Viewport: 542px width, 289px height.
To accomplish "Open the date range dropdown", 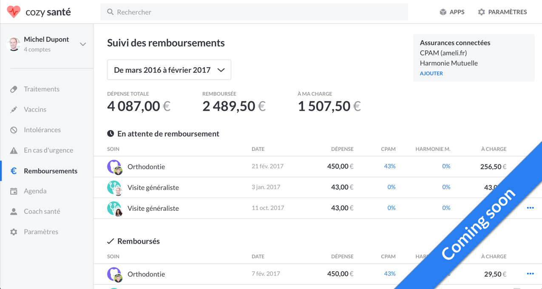I will click(x=169, y=70).
